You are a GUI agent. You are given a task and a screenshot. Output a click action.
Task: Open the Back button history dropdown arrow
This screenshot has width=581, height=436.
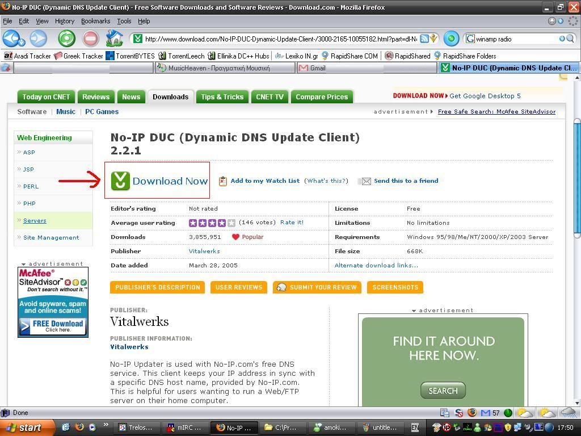click(x=22, y=42)
